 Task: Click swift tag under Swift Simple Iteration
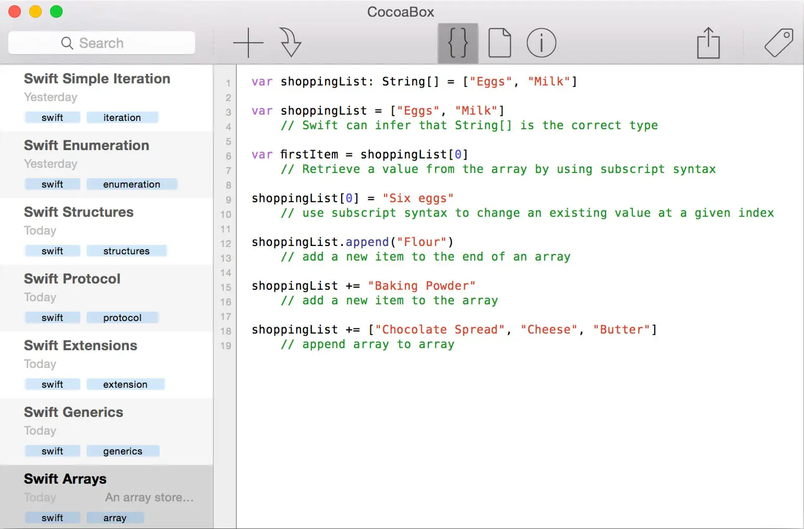52,118
